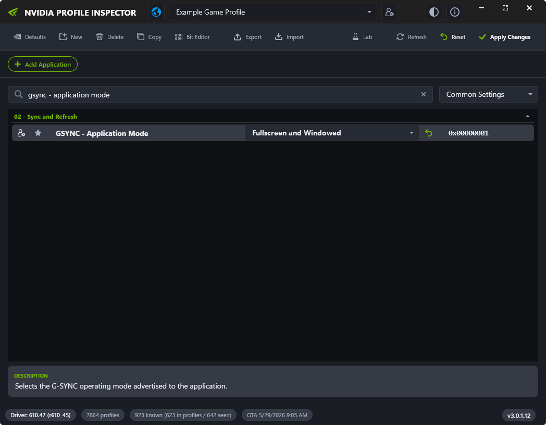Screen dimensions: 546x425
Task: Export the profile
Action: [x=247, y=37]
